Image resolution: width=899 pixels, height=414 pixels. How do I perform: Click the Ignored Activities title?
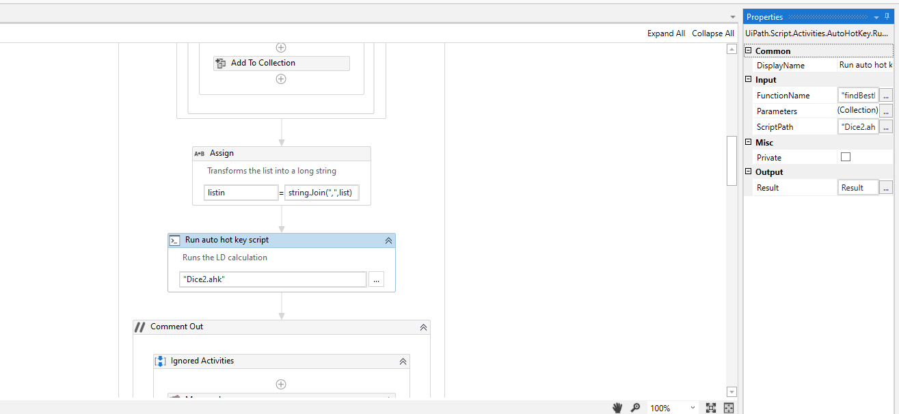pos(202,361)
